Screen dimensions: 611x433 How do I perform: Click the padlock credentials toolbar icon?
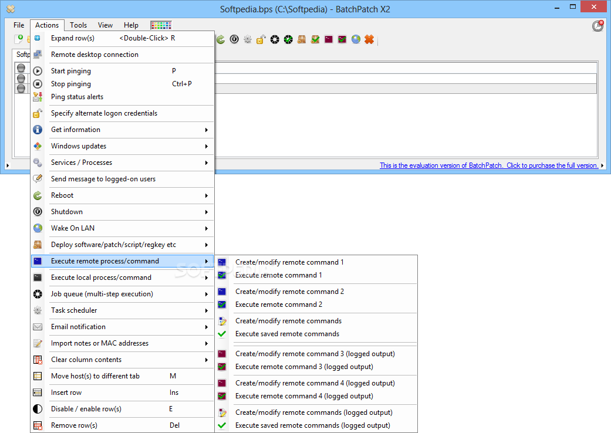[261, 39]
